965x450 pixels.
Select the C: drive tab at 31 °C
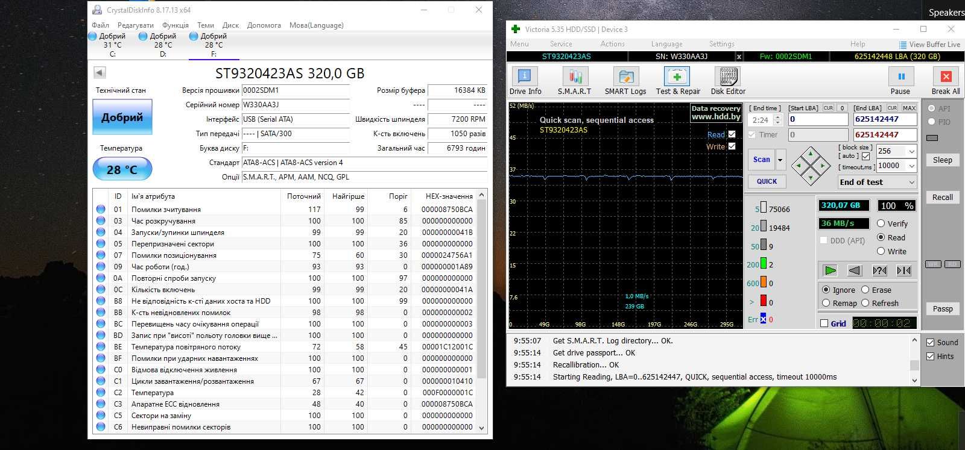click(x=112, y=45)
